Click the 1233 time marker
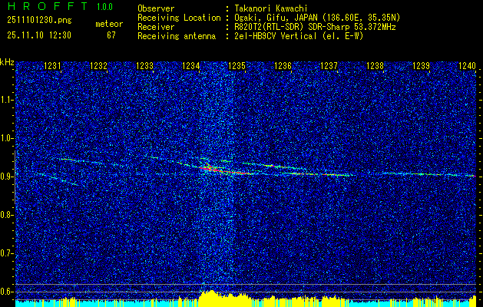Screen dimensions: 483x307 coord(145,66)
